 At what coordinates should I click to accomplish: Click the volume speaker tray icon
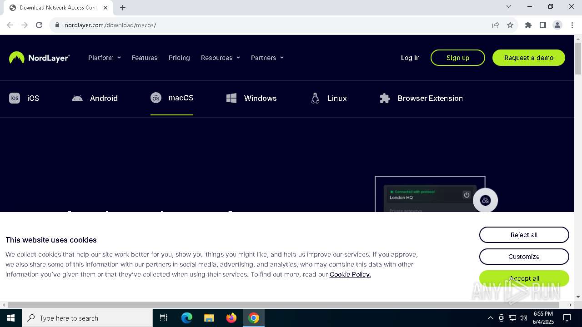tap(523, 318)
